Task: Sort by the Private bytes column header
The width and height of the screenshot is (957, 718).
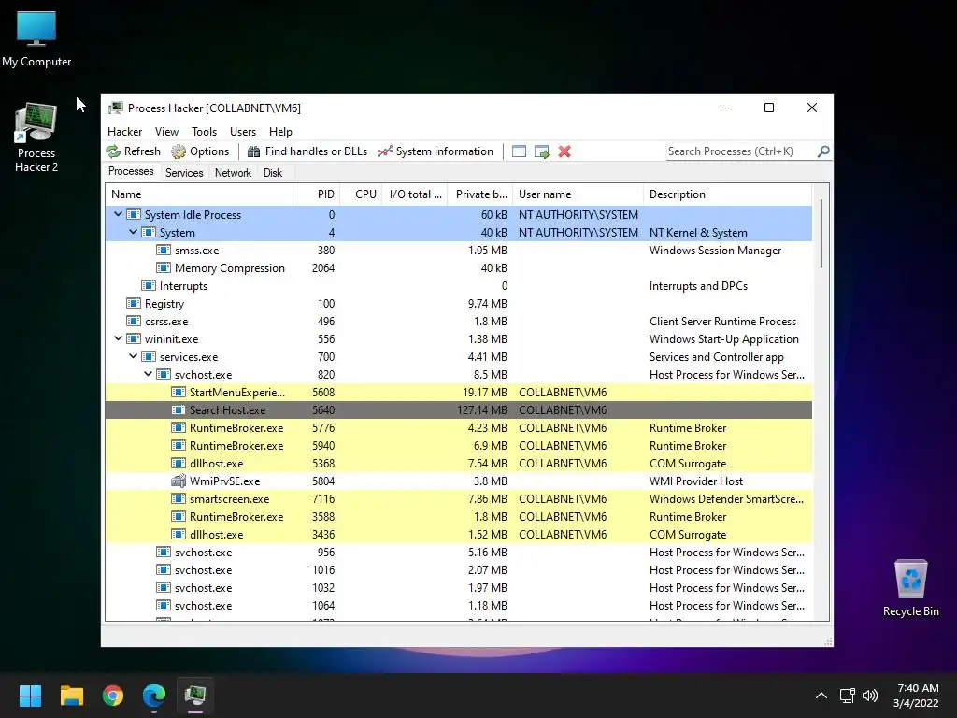Action: [479, 194]
